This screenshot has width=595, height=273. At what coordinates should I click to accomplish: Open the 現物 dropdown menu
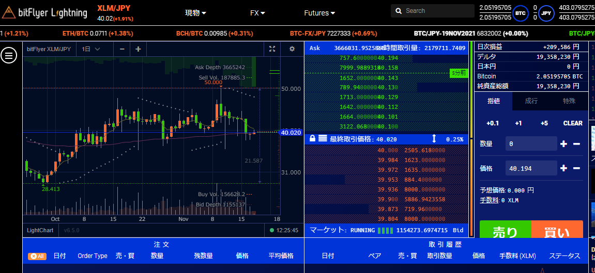[196, 13]
